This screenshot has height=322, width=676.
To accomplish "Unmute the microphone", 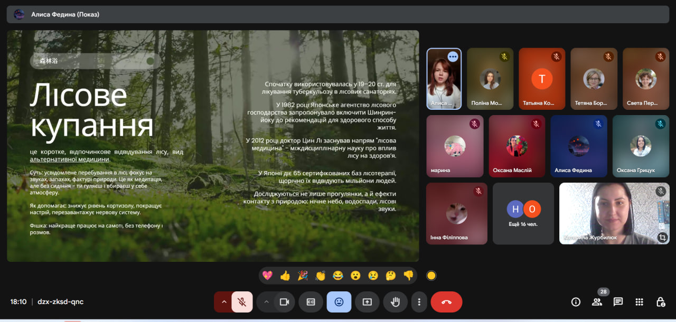I will [242, 302].
